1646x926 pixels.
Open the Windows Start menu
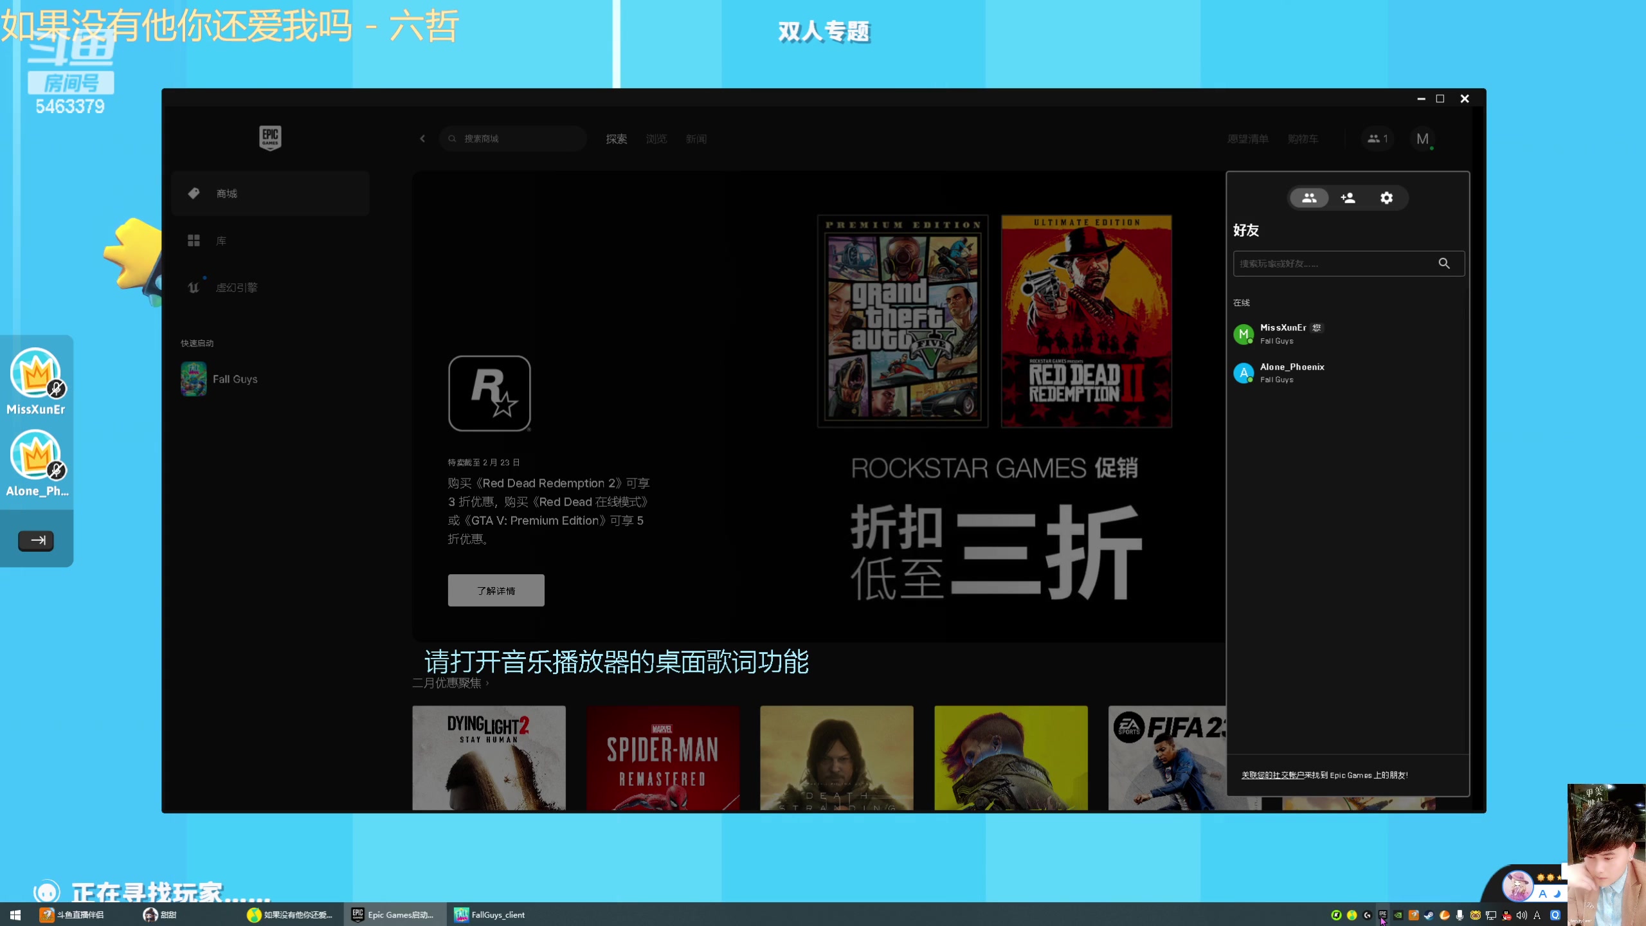click(x=15, y=914)
